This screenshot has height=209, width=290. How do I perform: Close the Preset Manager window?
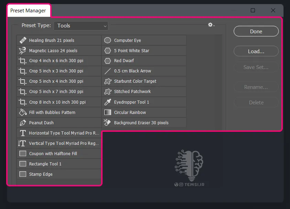[273, 10]
